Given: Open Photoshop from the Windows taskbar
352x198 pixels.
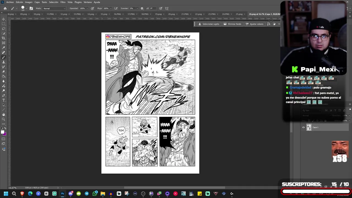Looking at the screenshot, I should click(62, 194).
